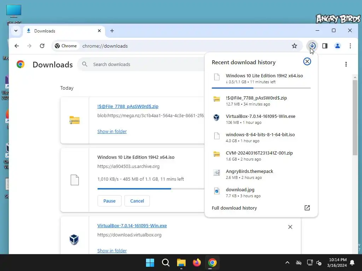Open Chrome side panel icon
The image size is (362, 271).
click(325, 46)
